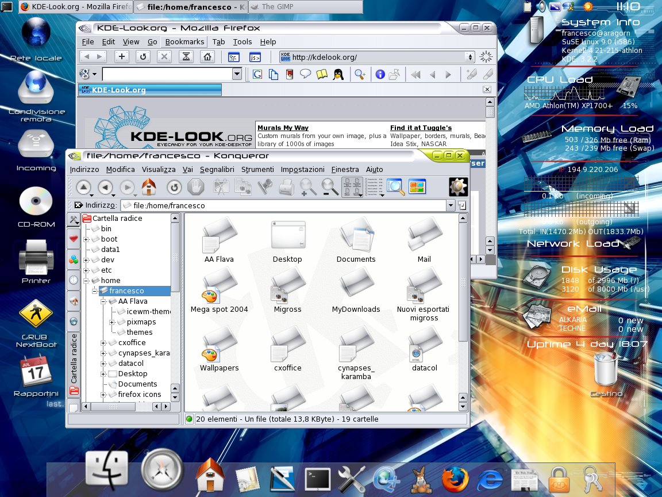Expand the cxoffice tree node

point(103,343)
